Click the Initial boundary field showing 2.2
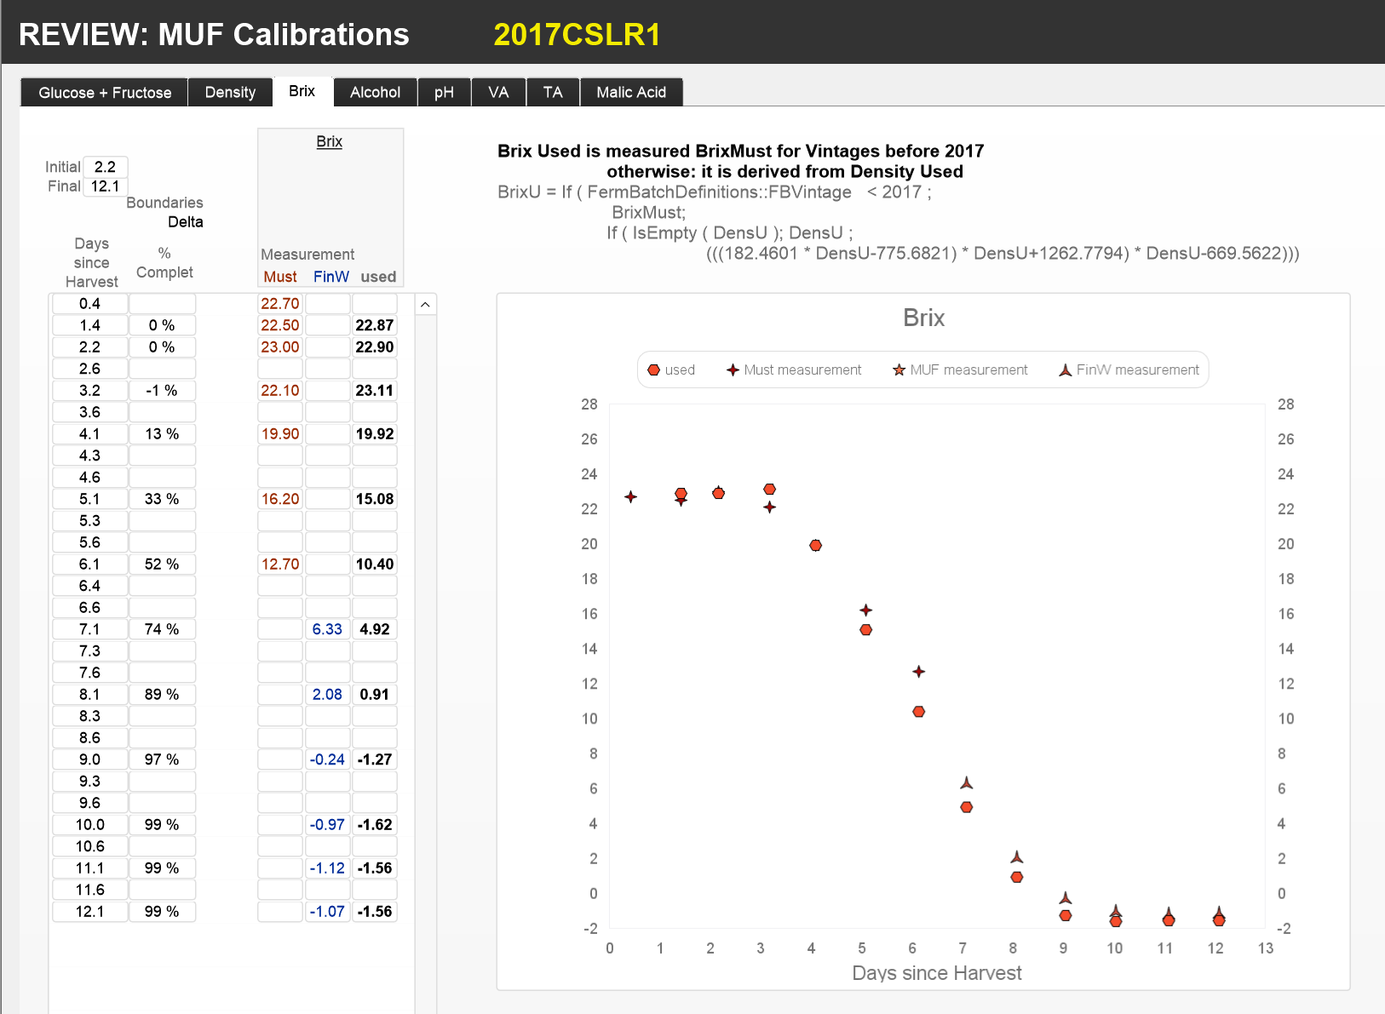This screenshot has width=1385, height=1014. click(105, 167)
